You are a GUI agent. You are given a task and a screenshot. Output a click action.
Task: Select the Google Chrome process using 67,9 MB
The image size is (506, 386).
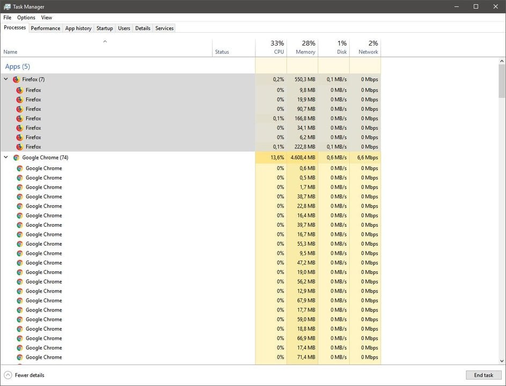(x=190, y=301)
